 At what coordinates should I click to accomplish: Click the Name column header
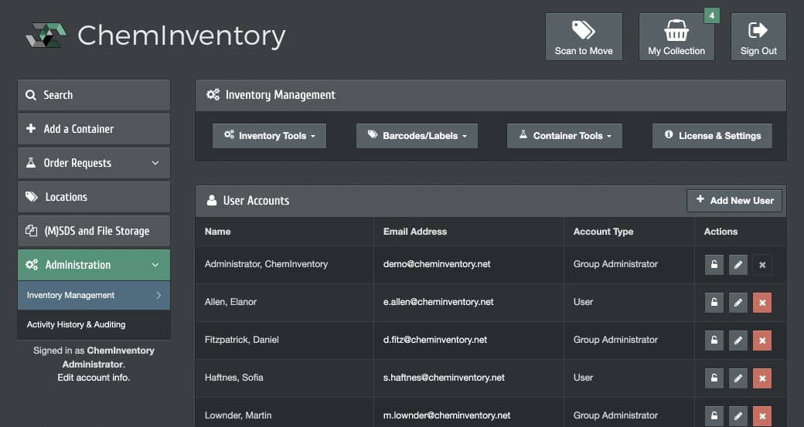click(x=217, y=232)
